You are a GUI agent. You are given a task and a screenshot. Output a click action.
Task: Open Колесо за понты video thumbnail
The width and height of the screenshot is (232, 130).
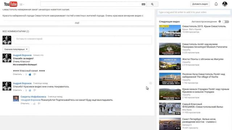[170, 64]
